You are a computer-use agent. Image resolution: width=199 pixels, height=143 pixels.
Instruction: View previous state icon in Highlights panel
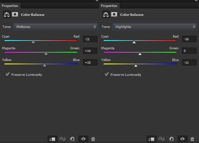tap(161, 139)
